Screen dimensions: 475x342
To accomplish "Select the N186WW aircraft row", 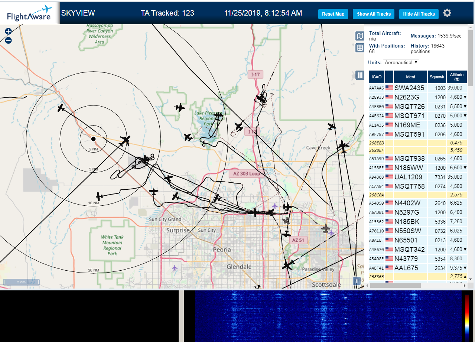I will click(418, 168).
